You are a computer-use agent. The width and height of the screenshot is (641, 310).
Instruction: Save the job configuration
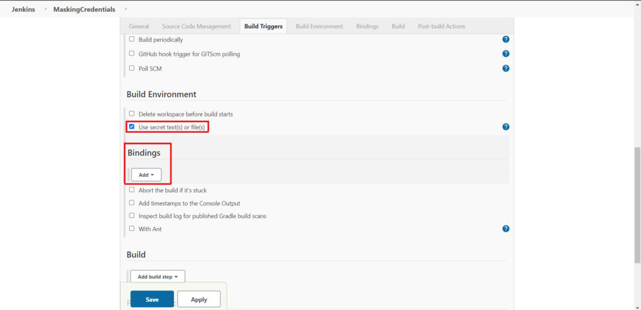click(x=152, y=299)
